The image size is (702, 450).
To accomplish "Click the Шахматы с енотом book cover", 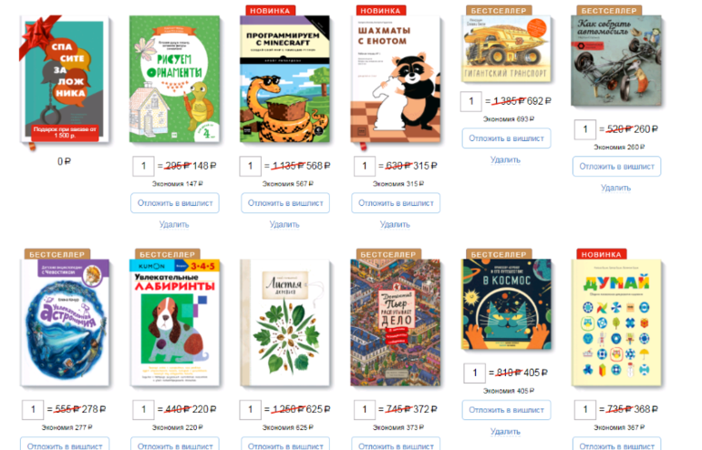I will (396, 79).
